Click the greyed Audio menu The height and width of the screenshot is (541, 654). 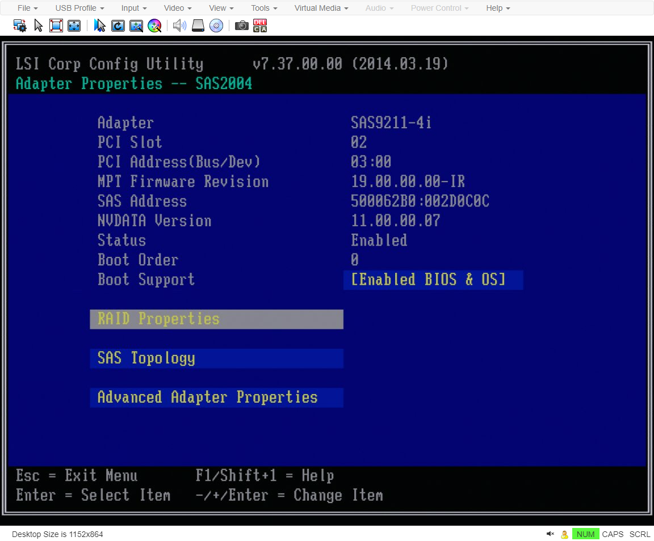(x=380, y=8)
